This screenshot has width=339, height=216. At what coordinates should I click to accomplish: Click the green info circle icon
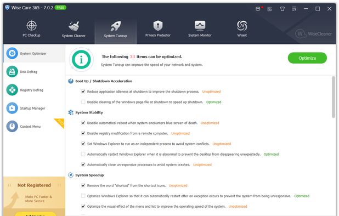tap(81, 60)
